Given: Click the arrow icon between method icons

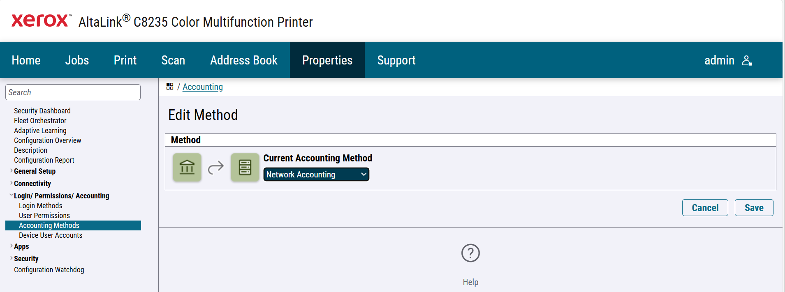Looking at the screenshot, I should (215, 167).
